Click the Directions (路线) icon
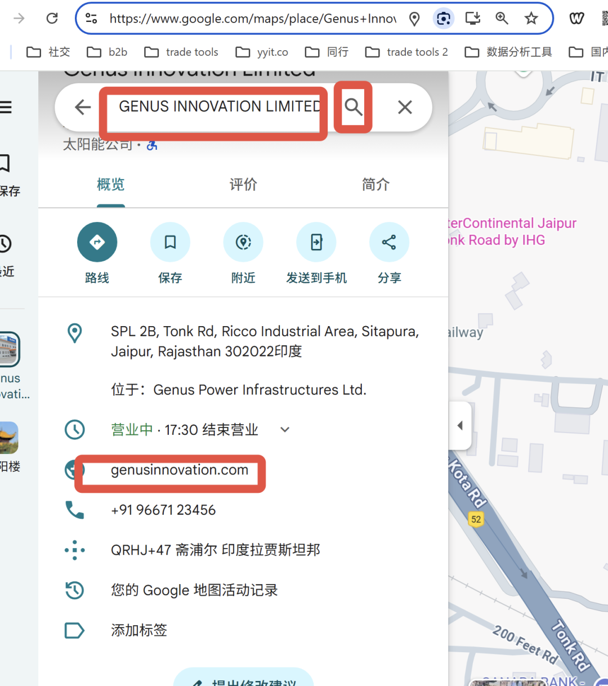 pos(97,242)
